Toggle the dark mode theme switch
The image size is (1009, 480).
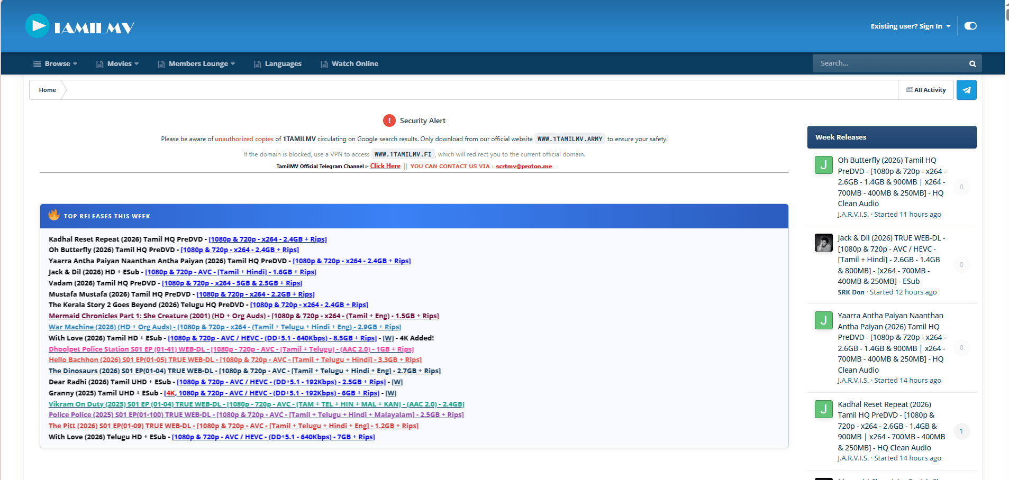970,26
